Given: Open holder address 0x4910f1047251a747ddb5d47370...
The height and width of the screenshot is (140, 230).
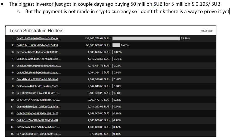Looking at the screenshot, I should (38, 100).
